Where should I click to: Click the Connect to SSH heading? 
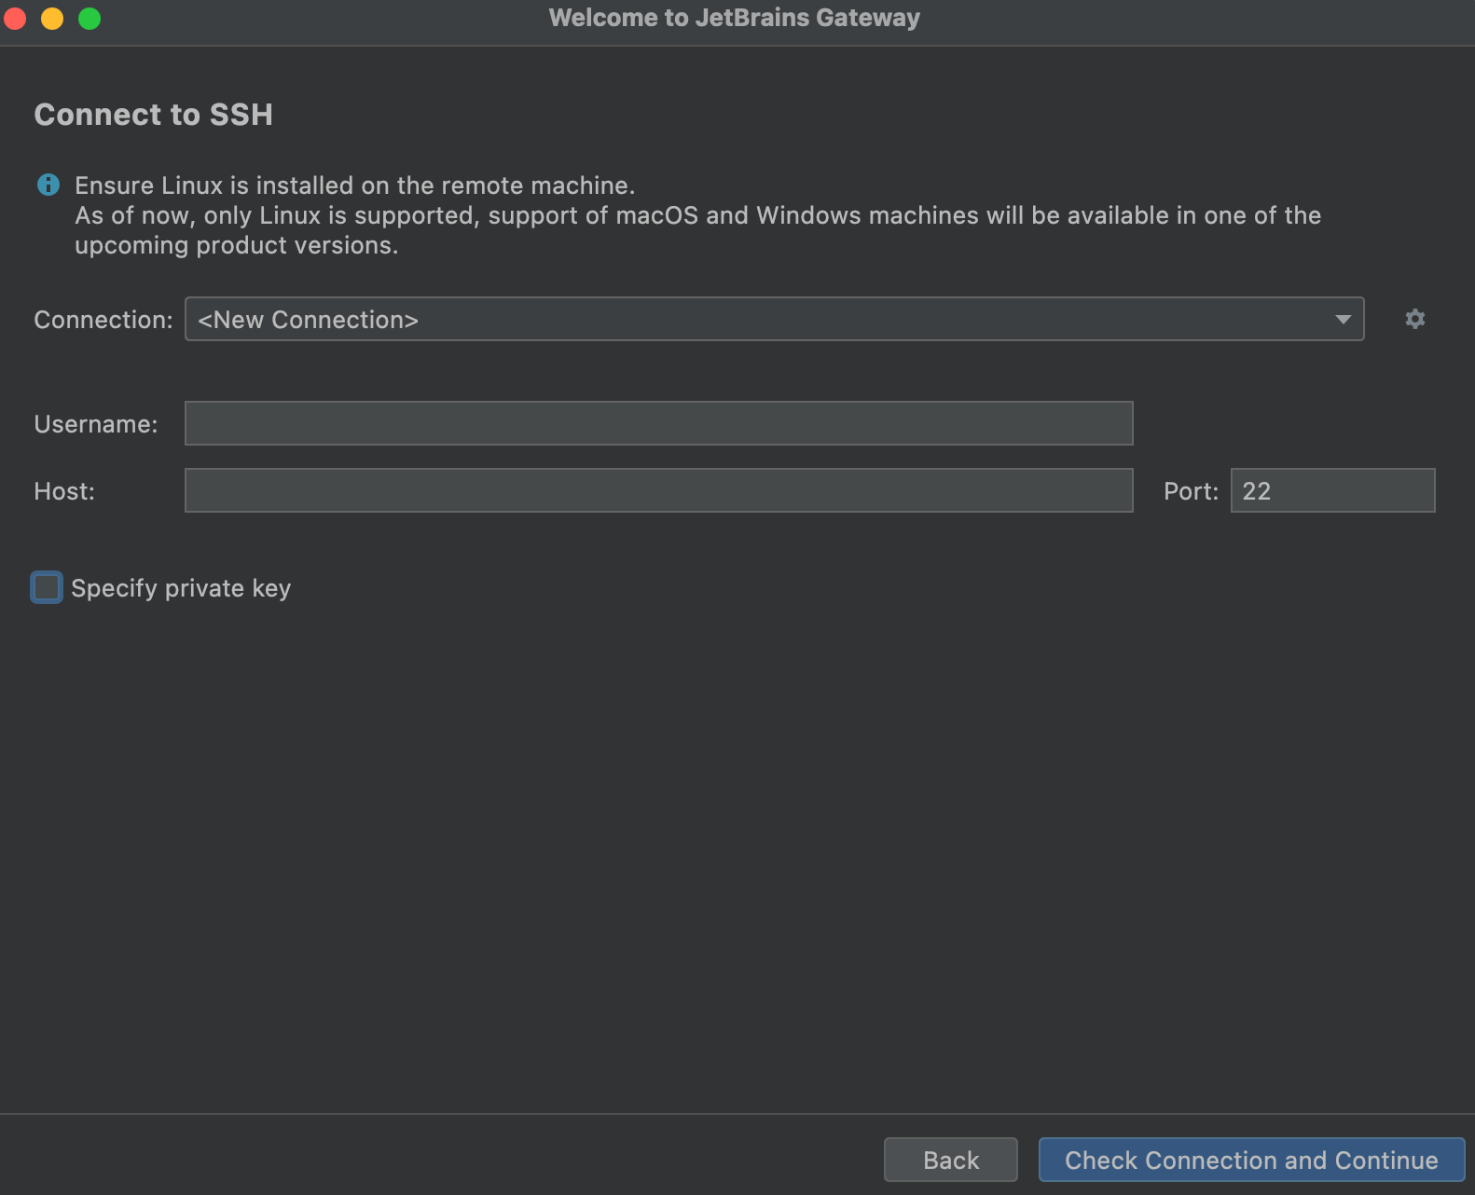click(x=154, y=115)
